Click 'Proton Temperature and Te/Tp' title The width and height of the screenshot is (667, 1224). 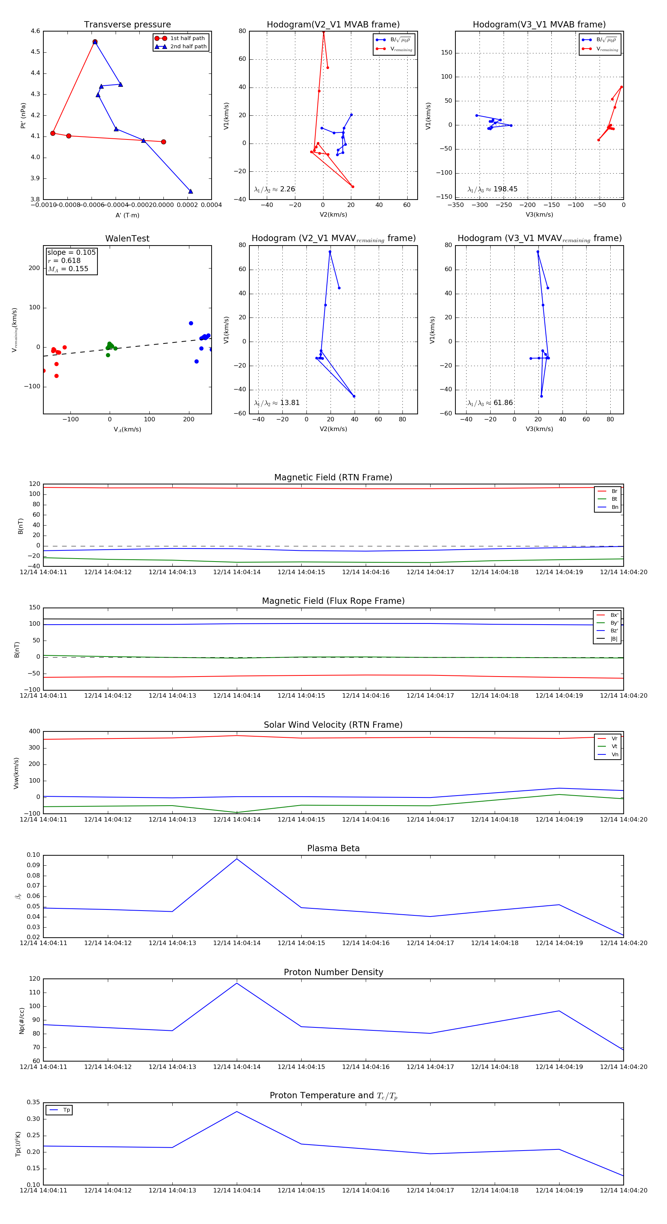point(333,1096)
